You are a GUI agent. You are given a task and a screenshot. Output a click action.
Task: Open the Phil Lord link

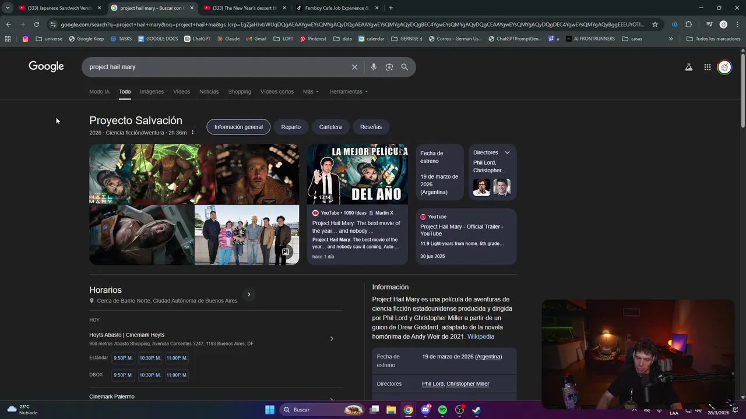[x=432, y=384]
